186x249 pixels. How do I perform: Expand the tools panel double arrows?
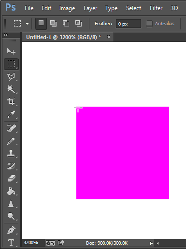pos(6,35)
